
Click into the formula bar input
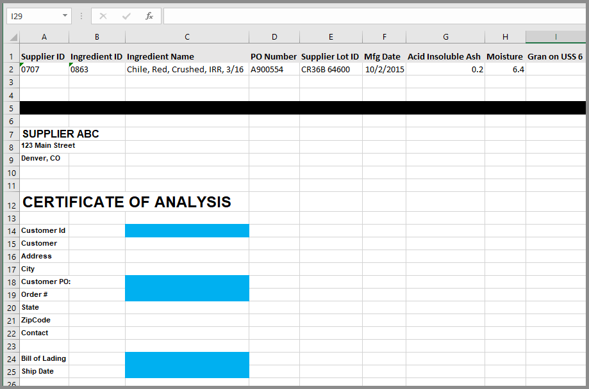(374, 16)
